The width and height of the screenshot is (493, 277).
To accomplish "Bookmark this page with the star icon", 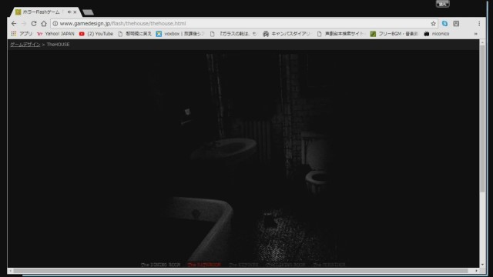I will tap(433, 24).
